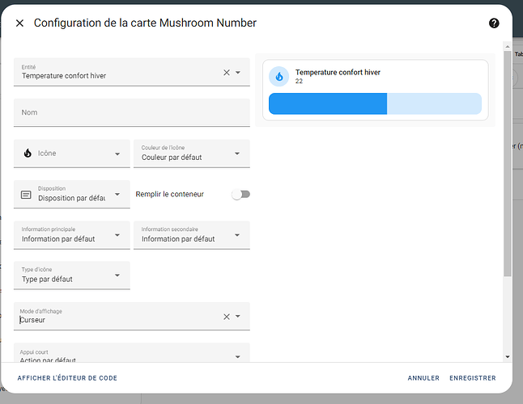Click the Entité field text
The height and width of the screenshot is (404, 523).
pos(64,76)
